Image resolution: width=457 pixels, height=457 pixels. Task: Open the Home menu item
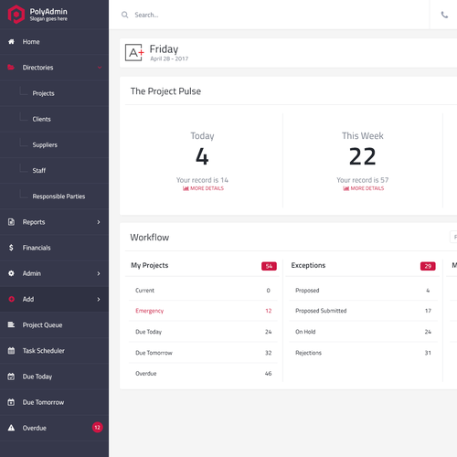click(54, 42)
